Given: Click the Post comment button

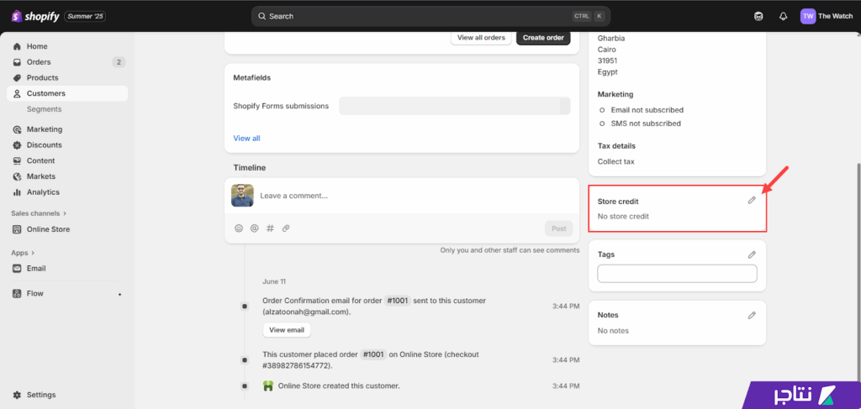Looking at the screenshot, I should 558,228.
